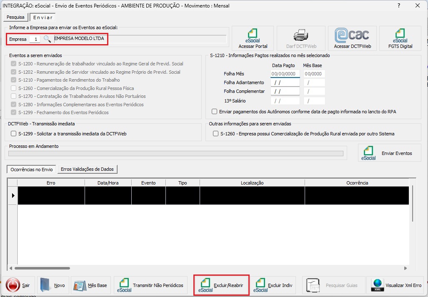Click the Folha Adiantamento Data Pagto field
This screenshot has height=297, width=428.
(x=285, y=82)
